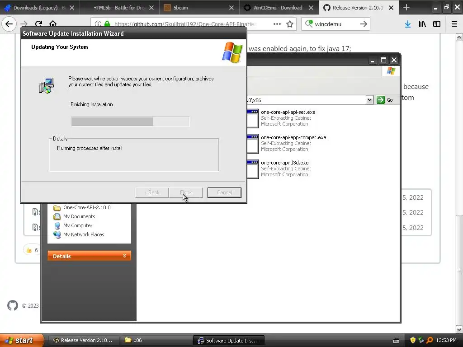Reload the page in Firefox

(38, 24)
